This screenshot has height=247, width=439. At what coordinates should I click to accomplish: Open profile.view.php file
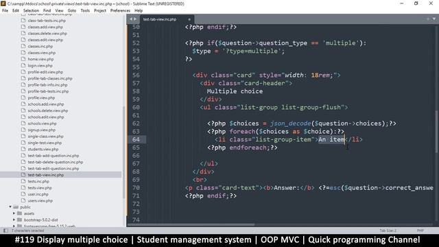pyautogui.click(x=41, y=97)
